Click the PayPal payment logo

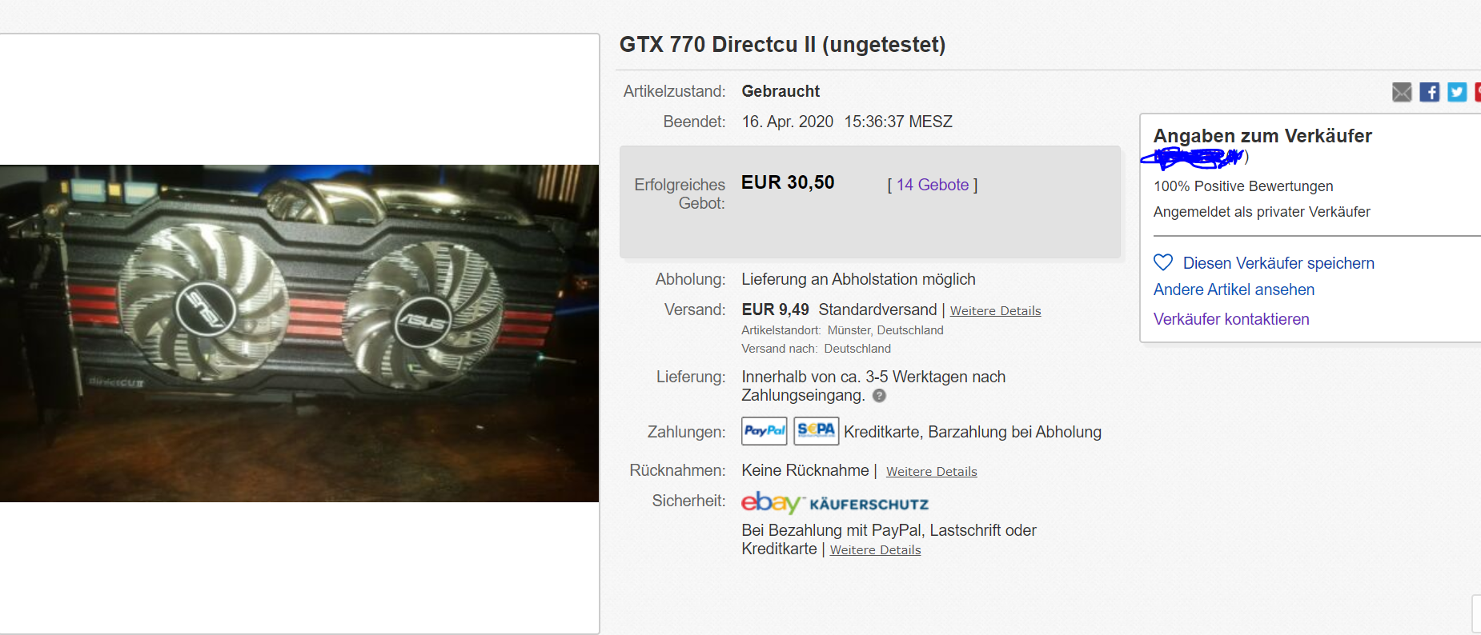point(765,431)
